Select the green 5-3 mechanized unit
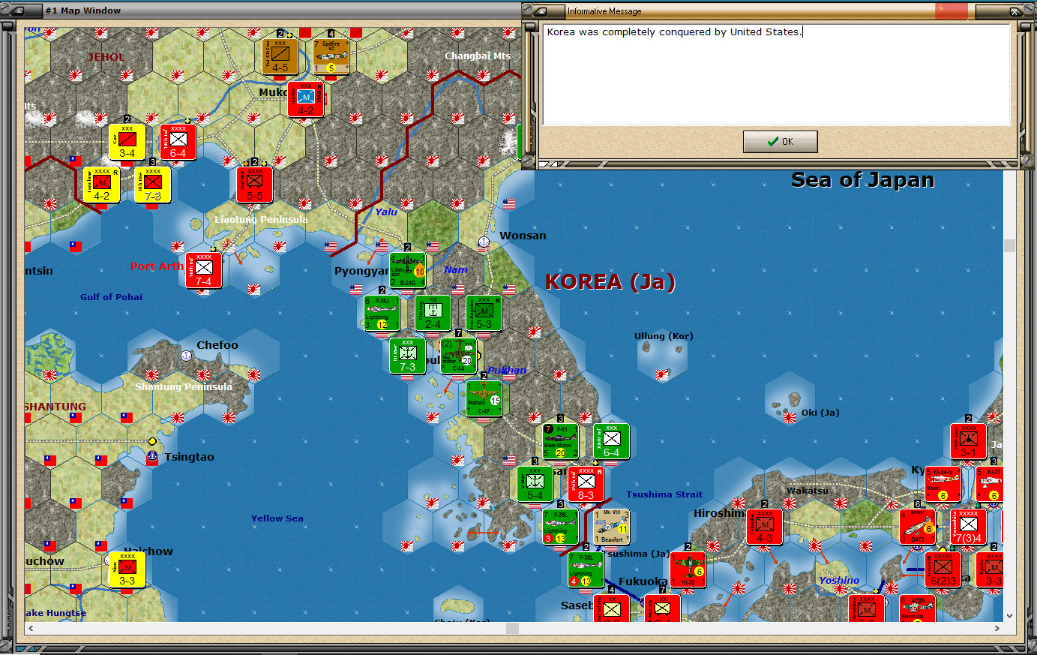Screen dimensions: 1037x655 [x=484, y=313]
